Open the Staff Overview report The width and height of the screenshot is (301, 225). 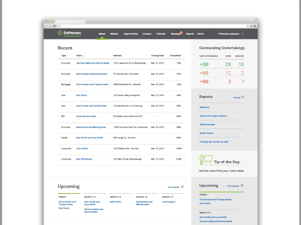[207, 124]
